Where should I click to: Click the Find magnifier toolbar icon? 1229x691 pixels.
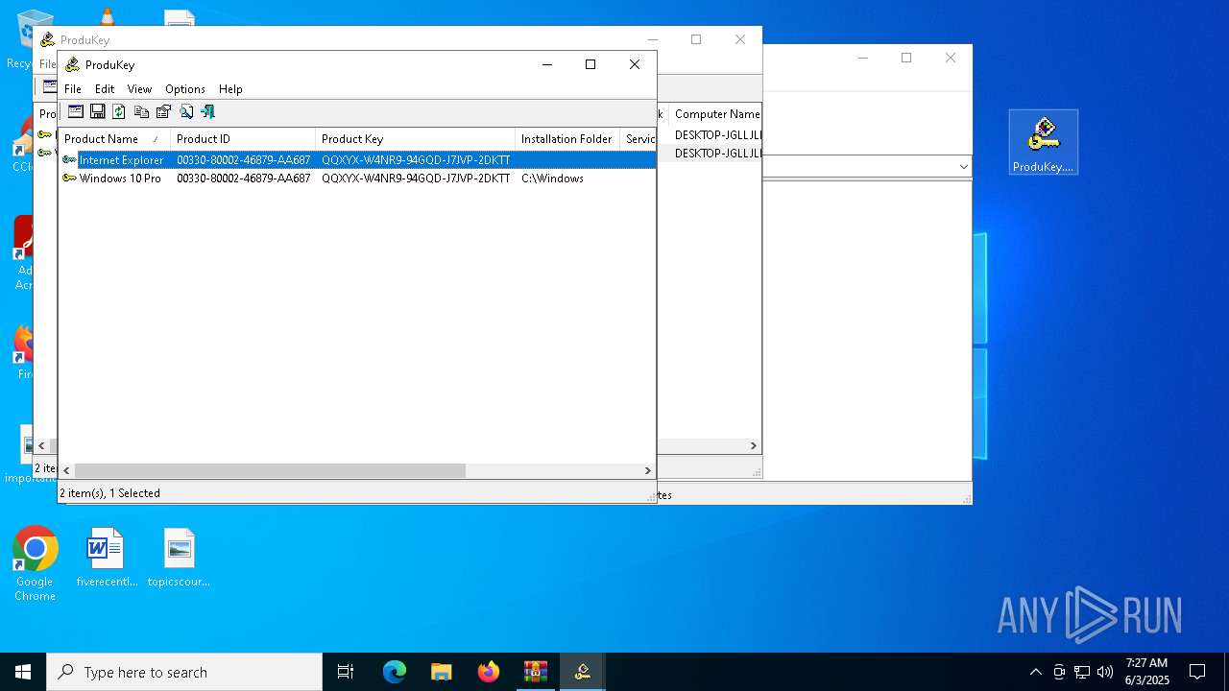pos(186,111)
